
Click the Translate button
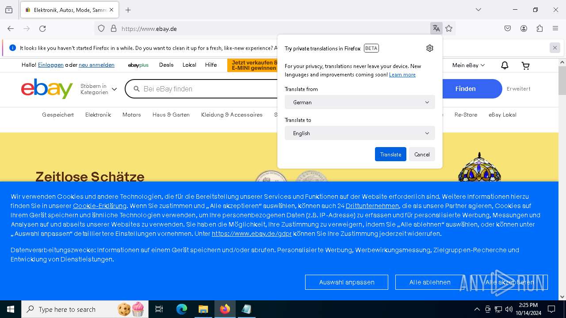coord(390,154)
